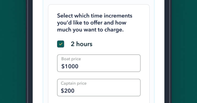This screenshot has width=197, height=103.
Task: Uncheck the 2 hours checkbox
Action: (x=61, y=44)
